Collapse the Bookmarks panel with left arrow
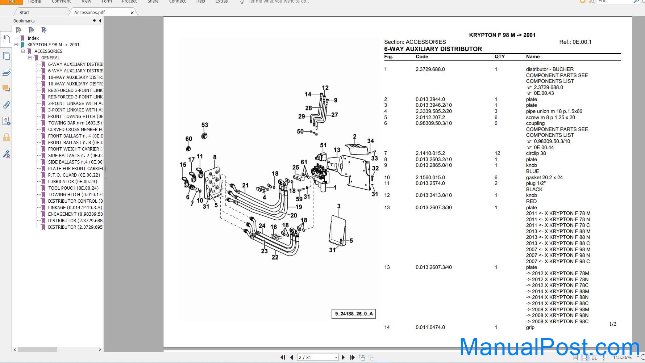Screen dimensions: 645x363 click(x=100, y=21)
